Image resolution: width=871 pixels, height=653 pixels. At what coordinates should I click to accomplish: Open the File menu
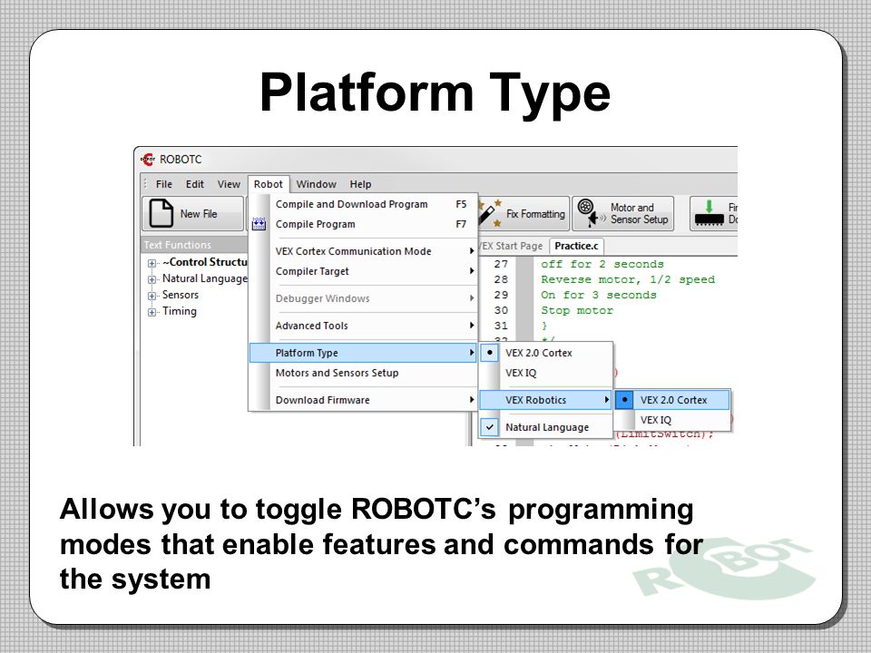pyautogui.click(x=164, y=184)
